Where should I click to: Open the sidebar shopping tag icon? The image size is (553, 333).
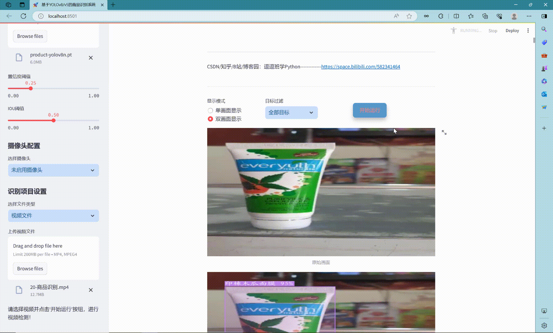(544, 42)
